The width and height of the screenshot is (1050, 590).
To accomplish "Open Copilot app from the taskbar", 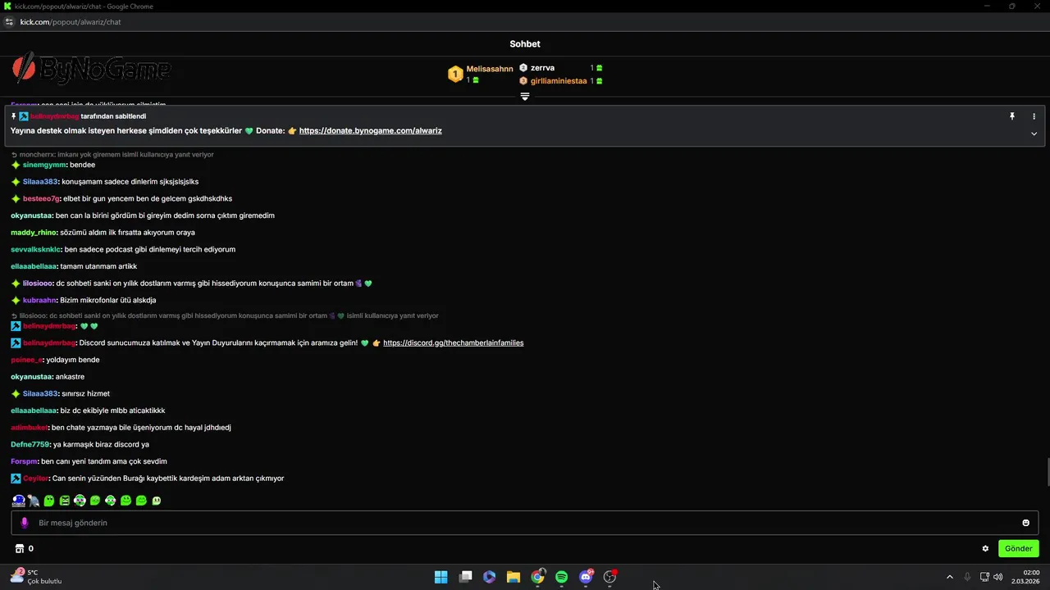I will click(x=489, y=577).
